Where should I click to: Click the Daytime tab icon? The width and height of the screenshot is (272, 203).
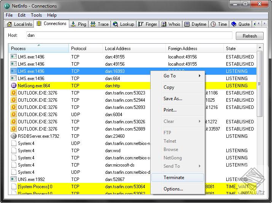pos(187,24)
